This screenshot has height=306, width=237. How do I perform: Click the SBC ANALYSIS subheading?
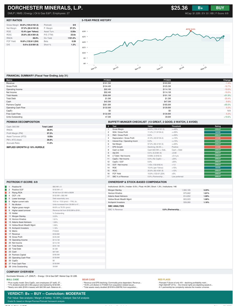click(x=116, y=206)
